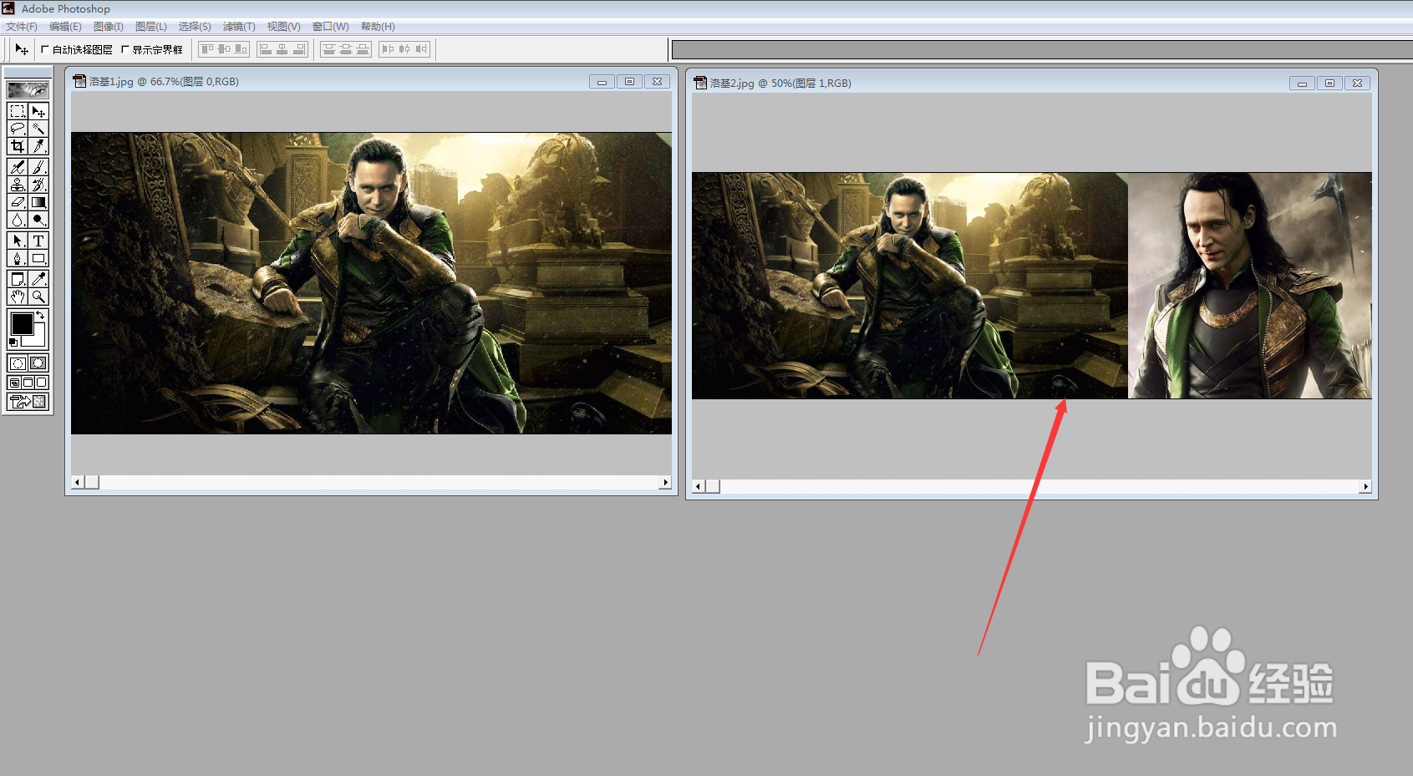This screenshot has height=776, width=1413.
Task: Select the Rectangle shape tool
Action: (x=38, y=258)
